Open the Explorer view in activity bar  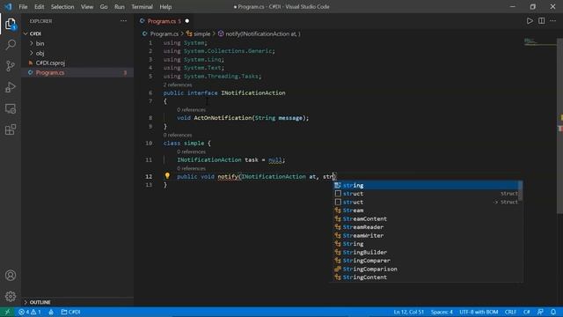[11, 25]
